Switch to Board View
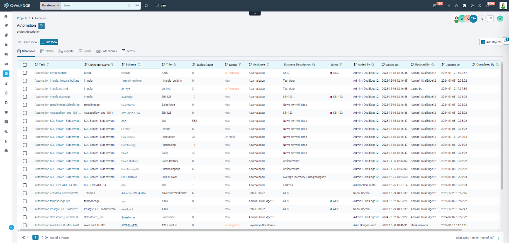 pyautogui.click(x=27, y=42)
